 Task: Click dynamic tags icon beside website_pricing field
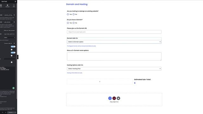coord(14,15)
